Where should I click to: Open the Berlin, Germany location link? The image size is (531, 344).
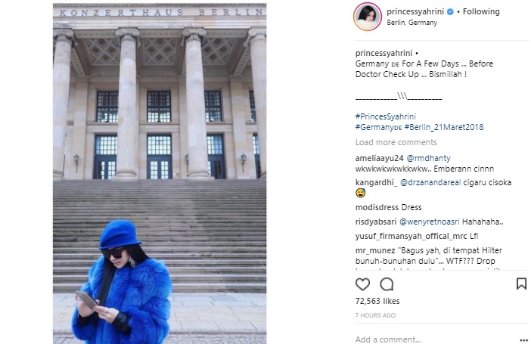pos(411,23)
